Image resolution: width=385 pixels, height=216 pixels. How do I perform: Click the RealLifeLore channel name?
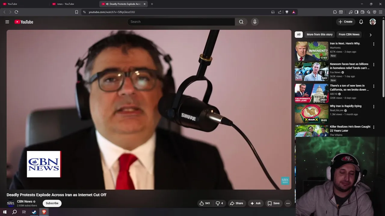(337, 110)
